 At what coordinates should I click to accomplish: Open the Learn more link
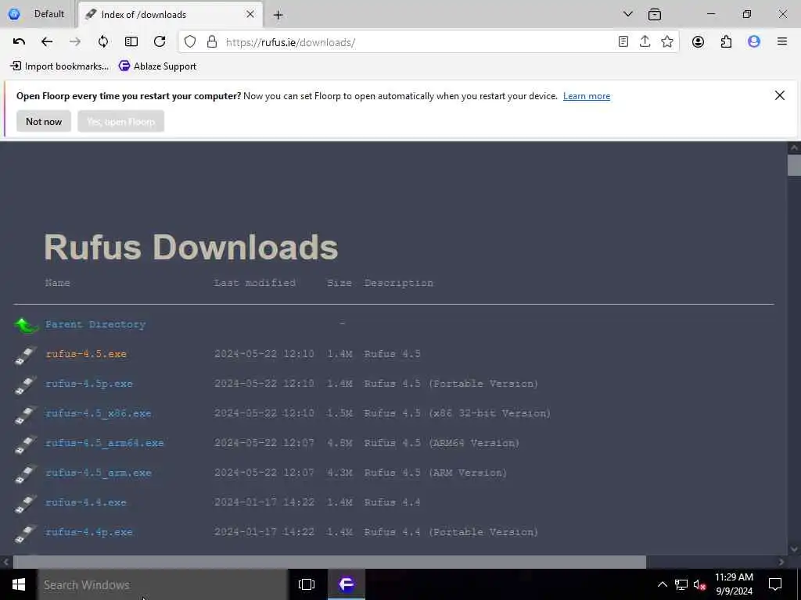point(587,96)
